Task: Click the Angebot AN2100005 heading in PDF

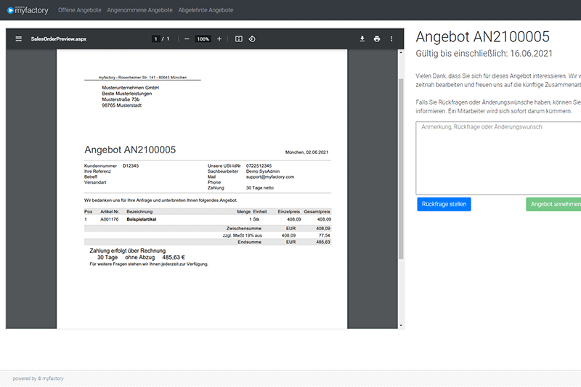Action: (130, 150)
